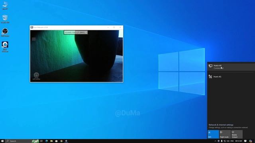Click the network icon in system tray

pos(225,141)
